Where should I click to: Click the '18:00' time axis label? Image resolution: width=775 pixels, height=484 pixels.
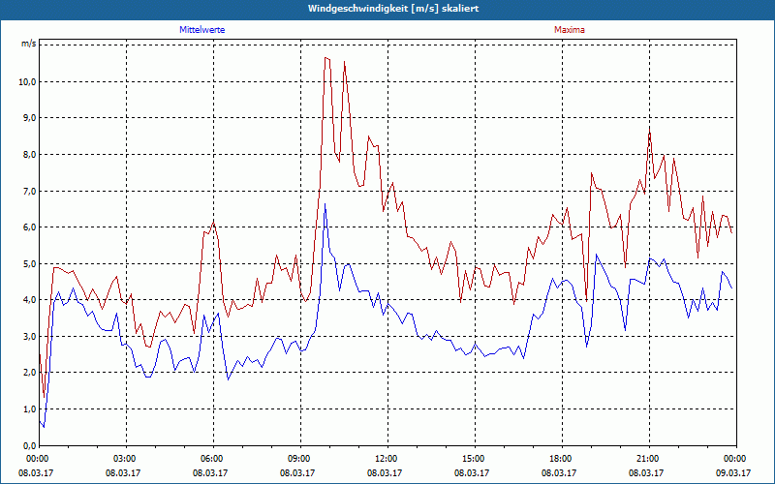(x=562, y=459)
